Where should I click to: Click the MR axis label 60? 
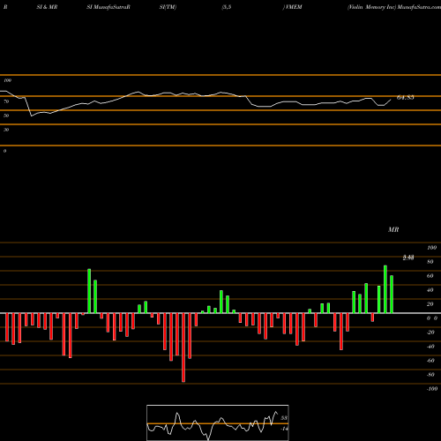430,276
